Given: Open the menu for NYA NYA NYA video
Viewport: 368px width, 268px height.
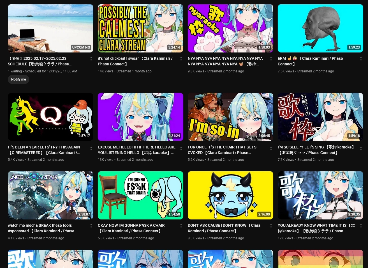Looking at the screenshot, I should pyautogui.click(x=271, y=59).
